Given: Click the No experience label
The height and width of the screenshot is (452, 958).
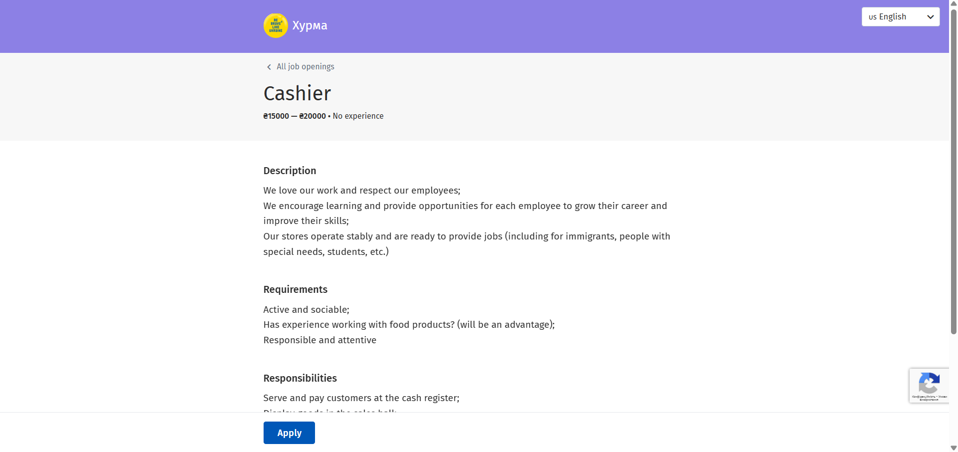Looking at the screenshot, I should point(358,116).
